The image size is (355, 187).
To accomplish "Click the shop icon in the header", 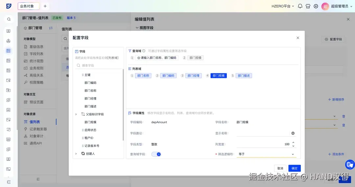I will coord(308,6).
